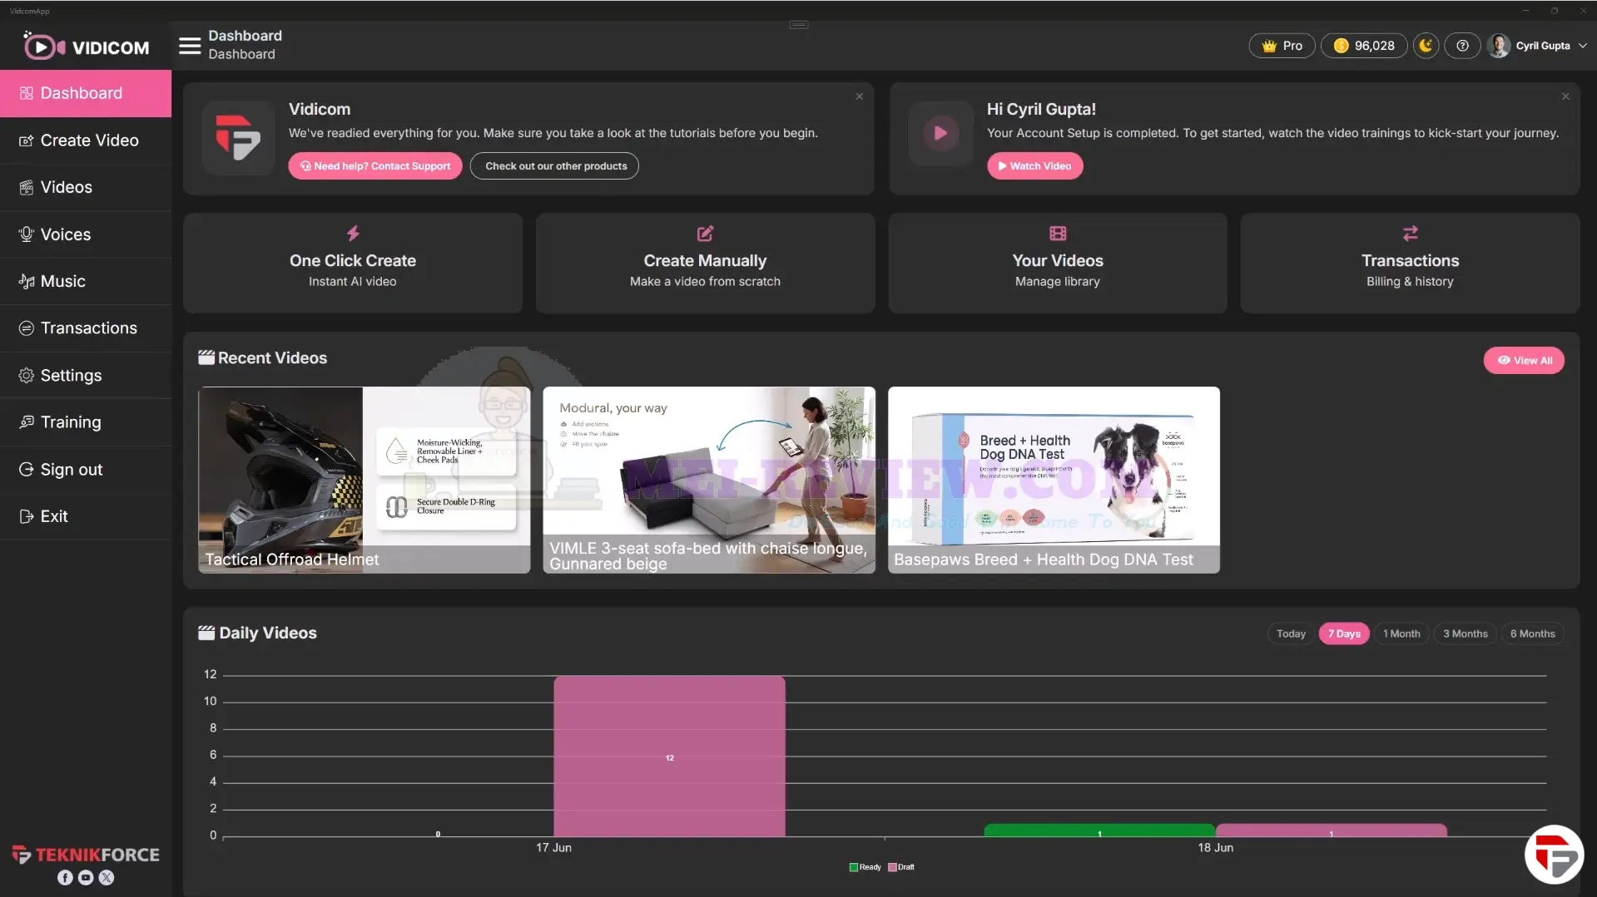Click the Vidicom logo in sidebar header

(x=86, y=47)
